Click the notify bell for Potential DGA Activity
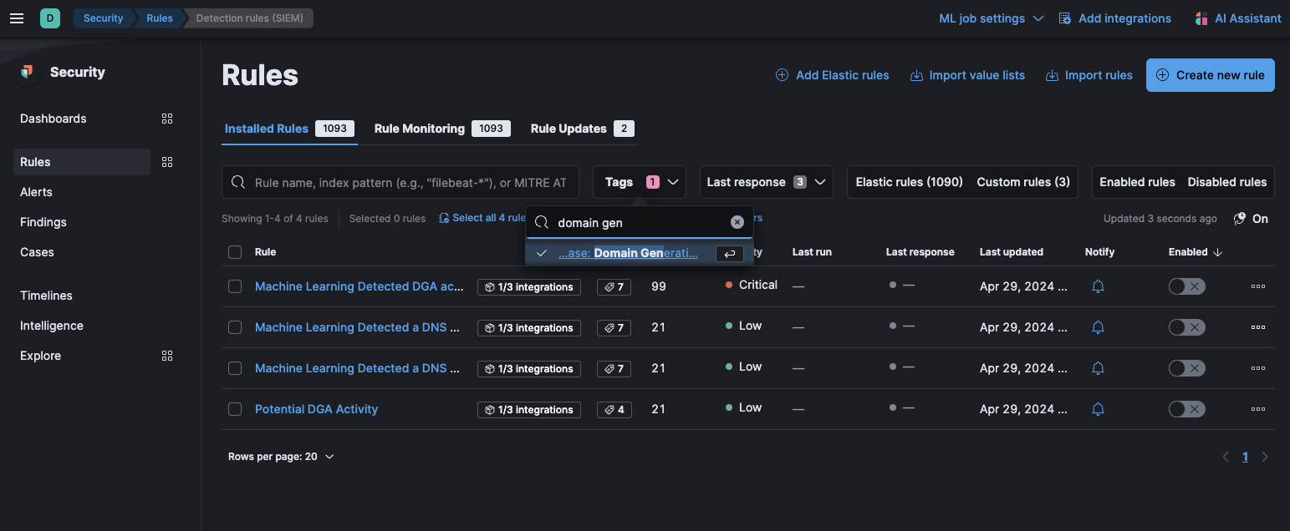This screenshot has height=531, width=1290. (1098, 409)
